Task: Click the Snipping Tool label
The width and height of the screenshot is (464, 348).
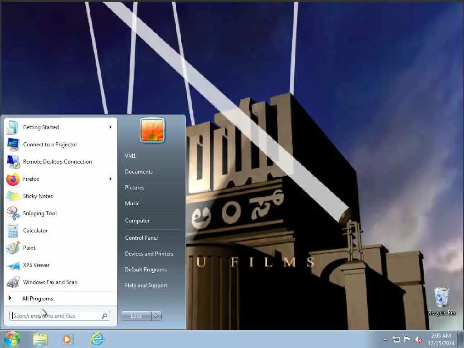Action: [40, 213]
